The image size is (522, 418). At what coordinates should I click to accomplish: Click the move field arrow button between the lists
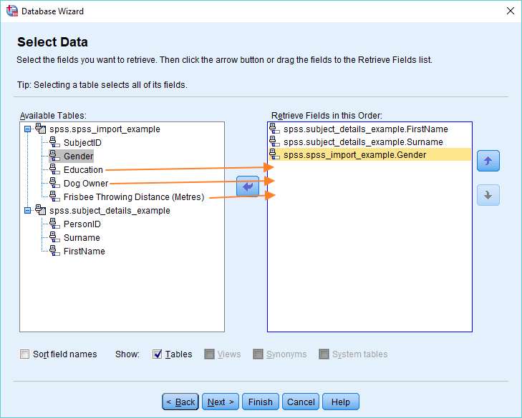[248, 186]
